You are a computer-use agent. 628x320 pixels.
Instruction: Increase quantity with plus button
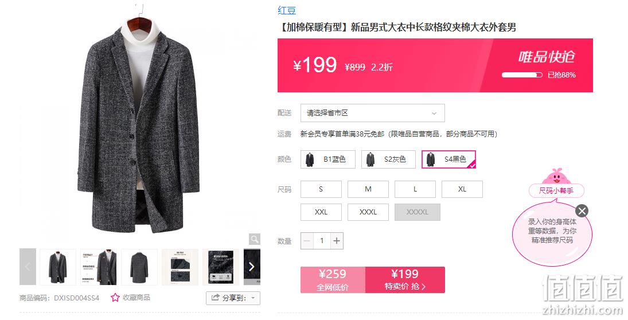(x=337, y=241)
